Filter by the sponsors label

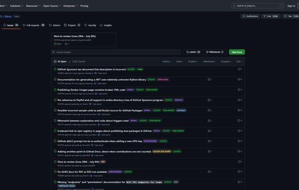(179, 100)
